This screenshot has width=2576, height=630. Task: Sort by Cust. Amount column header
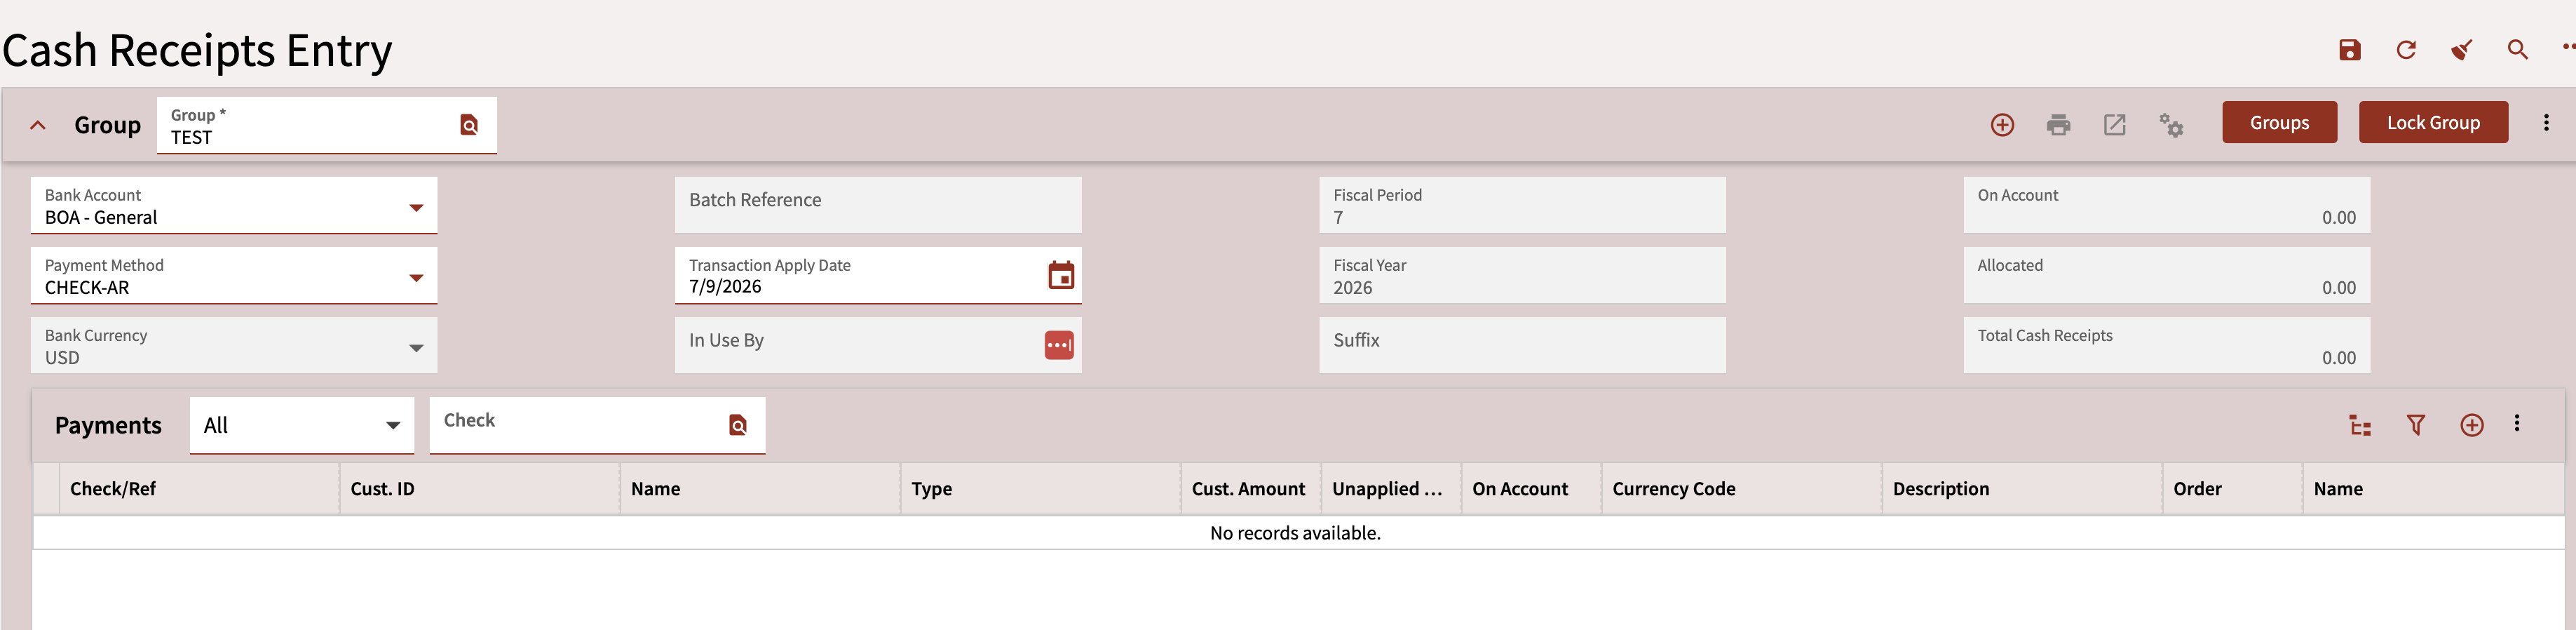(x=1251, y=489)
